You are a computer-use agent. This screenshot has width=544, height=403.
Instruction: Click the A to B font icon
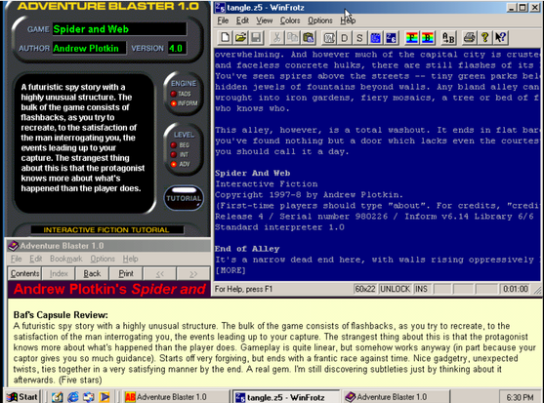click(448, 37)
